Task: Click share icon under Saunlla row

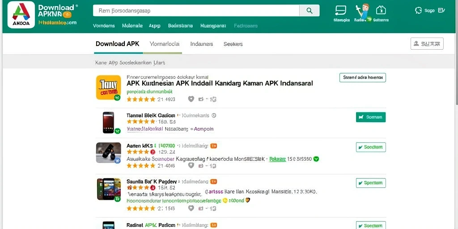Action: coord(201,208)
